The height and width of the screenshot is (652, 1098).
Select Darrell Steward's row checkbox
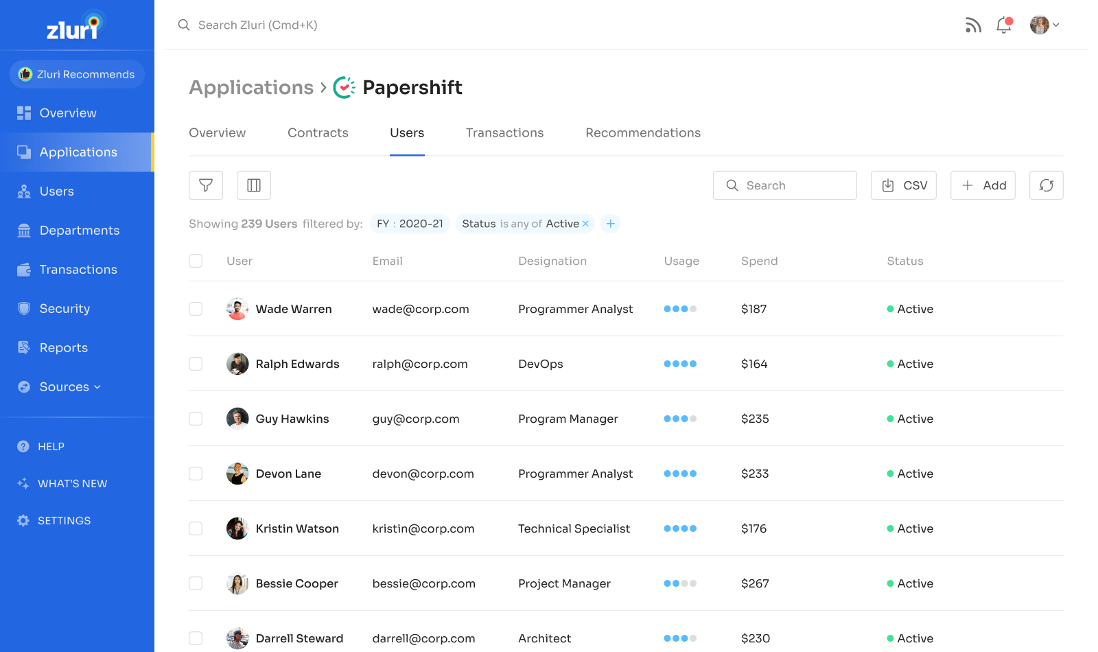[x=196, y=638]
